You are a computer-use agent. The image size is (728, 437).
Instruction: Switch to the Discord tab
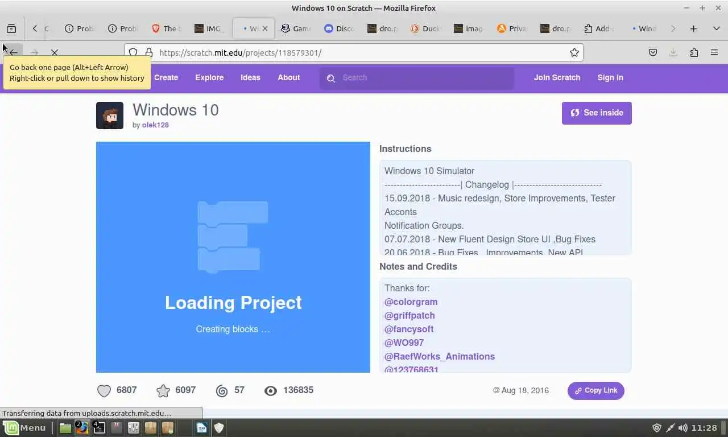(339, 28)
